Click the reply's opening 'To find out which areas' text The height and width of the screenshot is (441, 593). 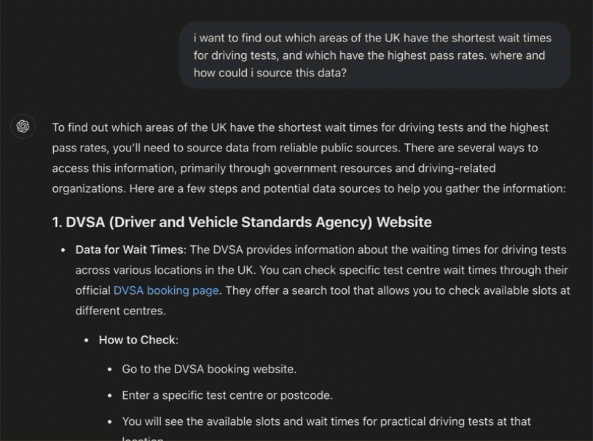click(117, 127)
